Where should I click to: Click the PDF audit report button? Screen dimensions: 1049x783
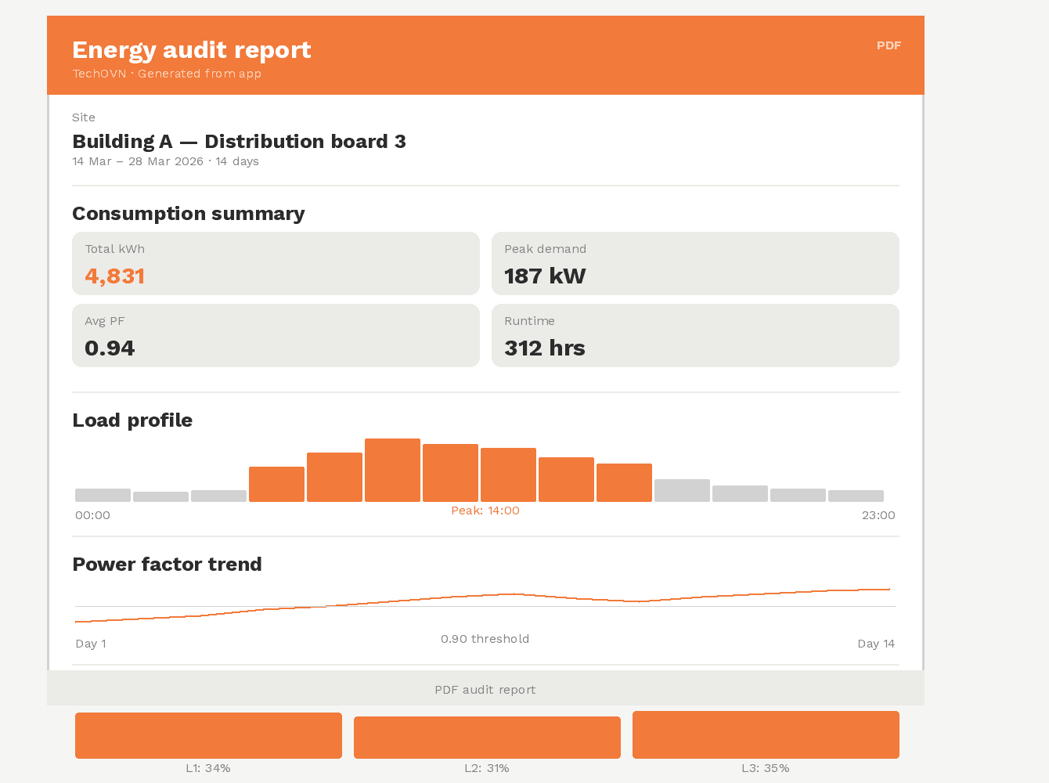[485, 689]
